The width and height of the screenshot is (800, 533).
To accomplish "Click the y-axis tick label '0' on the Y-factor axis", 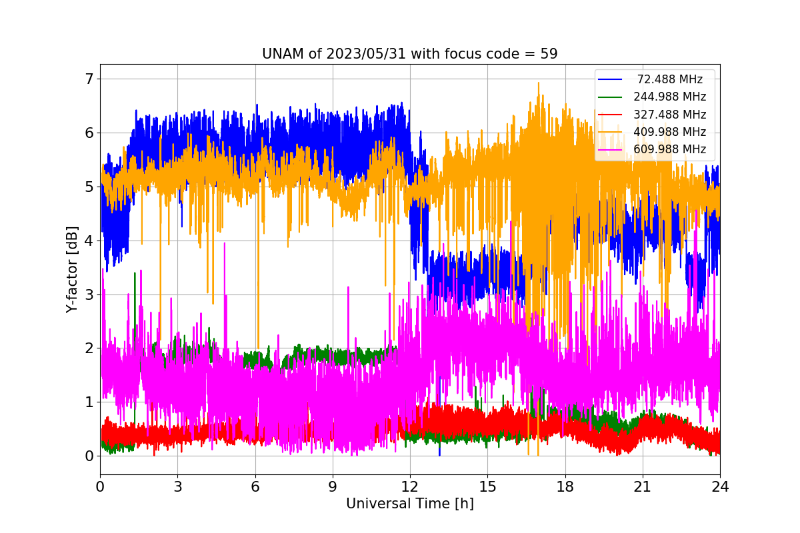I will click(x=89, y=456).
